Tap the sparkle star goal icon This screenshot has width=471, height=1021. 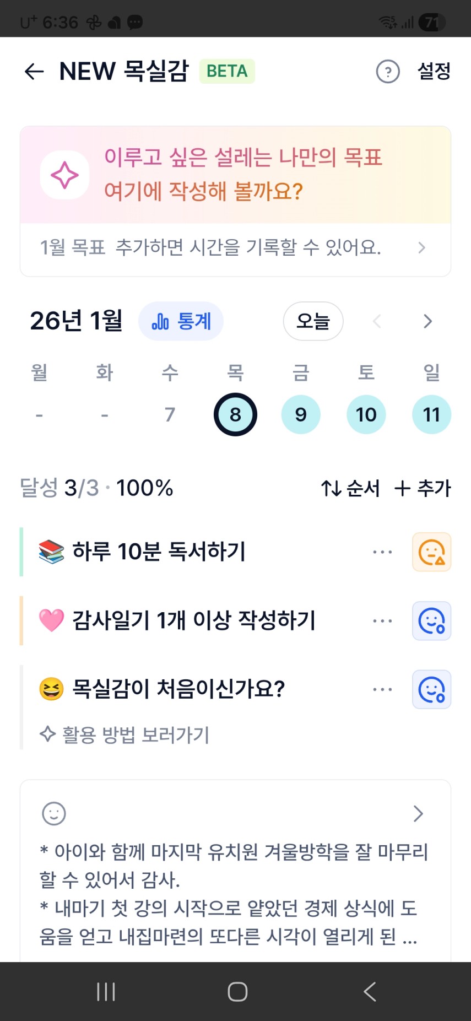pyautogui.click(x=65, y=175)
